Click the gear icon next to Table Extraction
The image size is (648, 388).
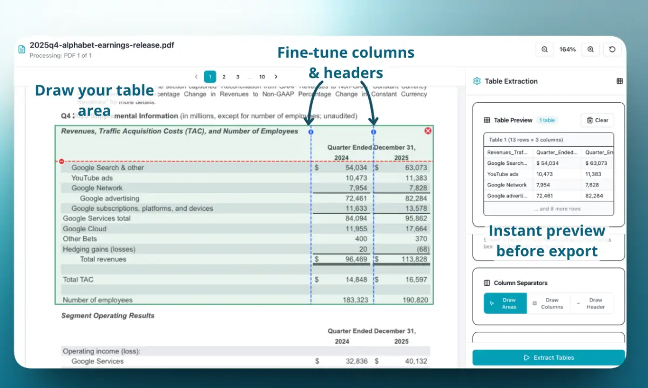[477, 81]
